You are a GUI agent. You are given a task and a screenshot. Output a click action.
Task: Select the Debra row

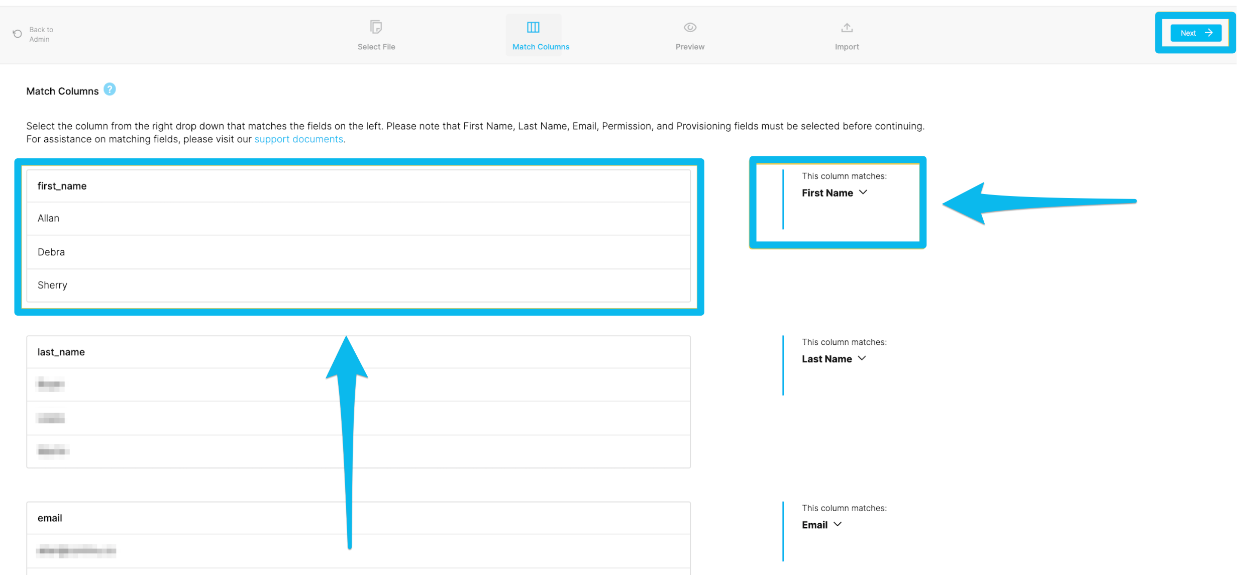pyautogui.click(x=358, y=252)
